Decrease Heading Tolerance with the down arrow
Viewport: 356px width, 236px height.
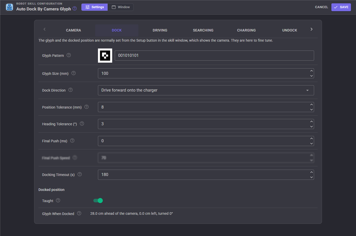click(311, 126)
